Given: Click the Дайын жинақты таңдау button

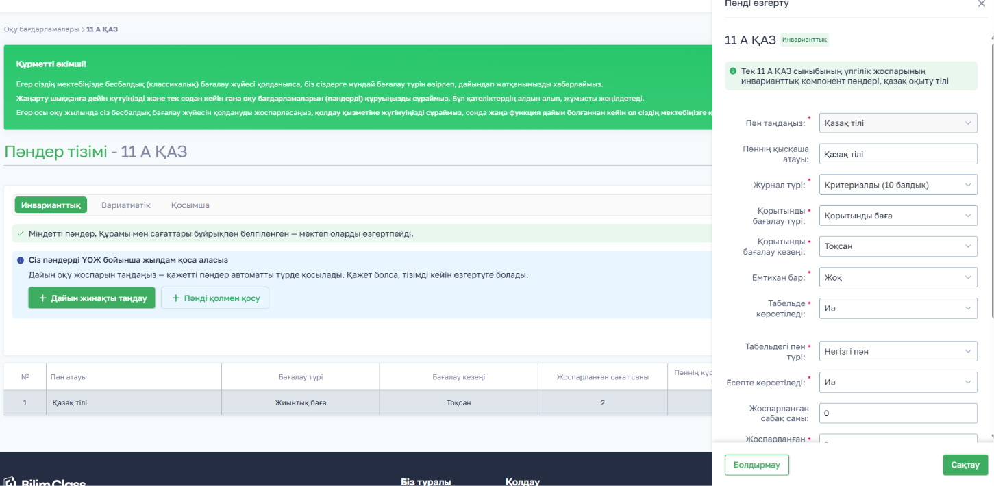Looking at the screenshot, I should pyautogui.click(x=92, y=298).
